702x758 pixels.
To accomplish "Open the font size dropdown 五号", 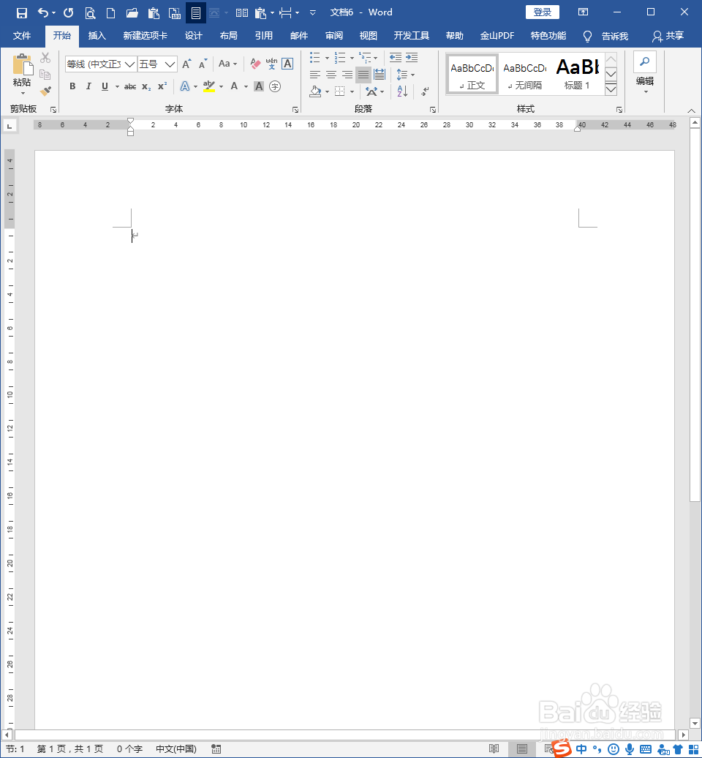I will click(170, 64).
